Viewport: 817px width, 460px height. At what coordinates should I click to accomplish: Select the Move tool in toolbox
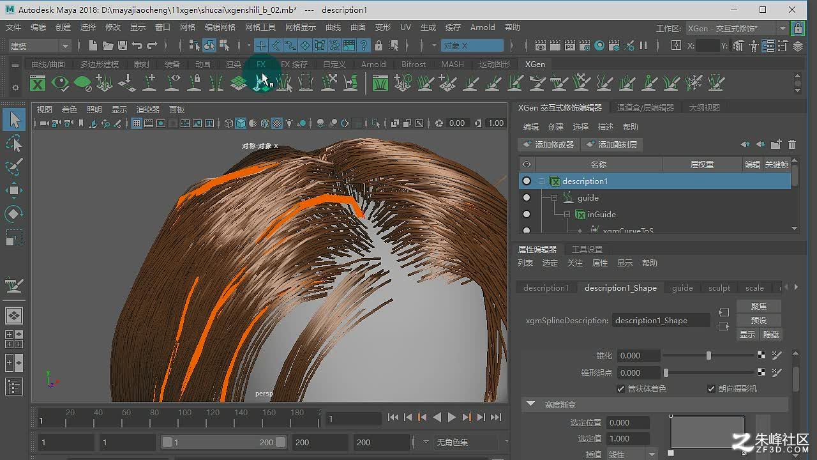14,190
